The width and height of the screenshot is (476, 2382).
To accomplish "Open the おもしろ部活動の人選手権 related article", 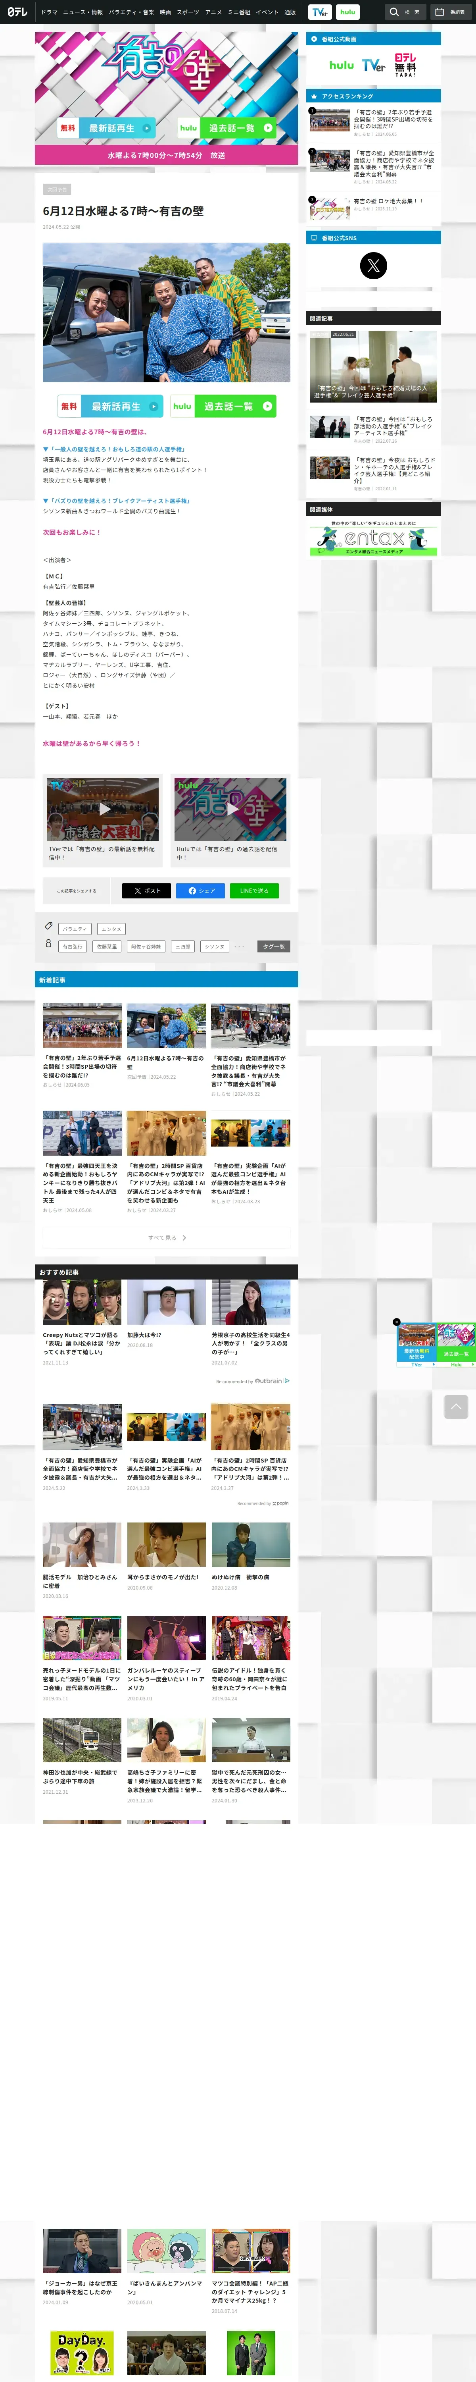I will 373,429.
